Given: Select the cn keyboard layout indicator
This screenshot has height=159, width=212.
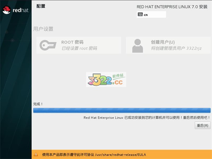Looking at the screenshot, I should (x=151, y=14).
